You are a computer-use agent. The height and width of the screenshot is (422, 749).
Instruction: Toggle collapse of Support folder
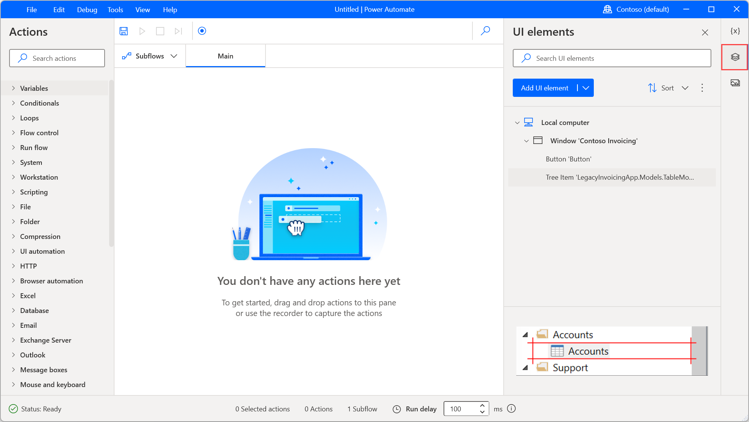[526, 367]
